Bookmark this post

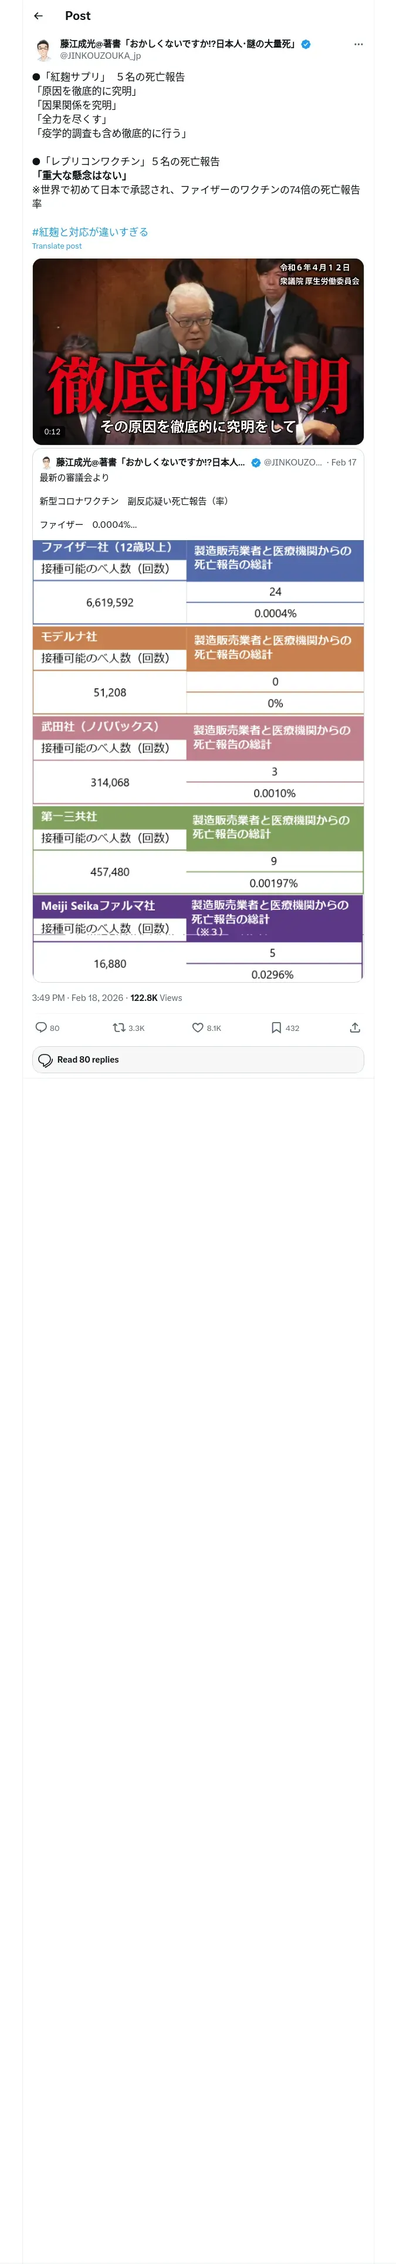pyautogui.click(x=276, y=1027)
